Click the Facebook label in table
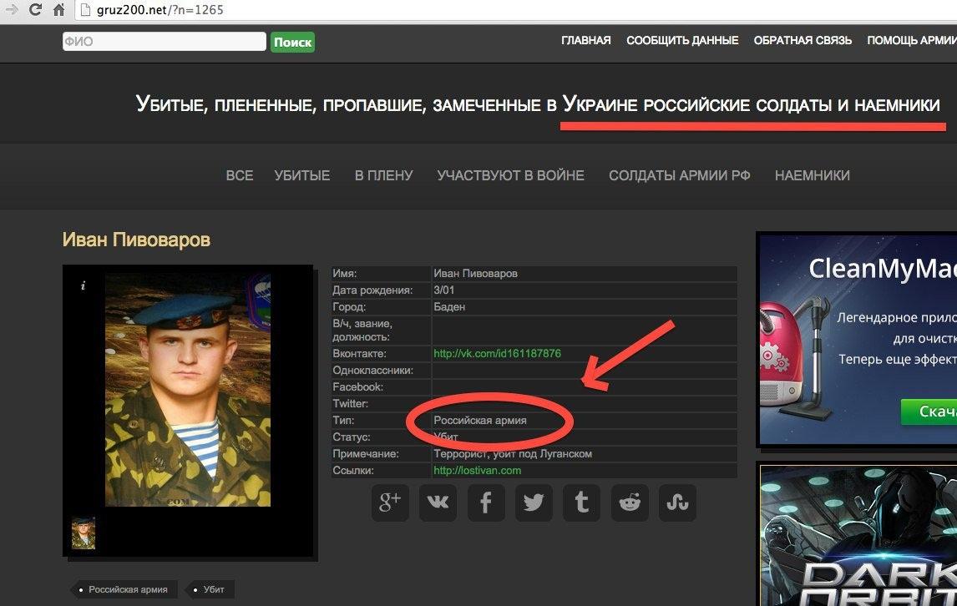 coord(357,387)
